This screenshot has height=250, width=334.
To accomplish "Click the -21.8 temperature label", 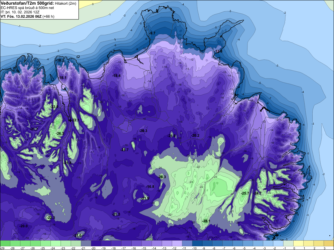I will 67,163.
